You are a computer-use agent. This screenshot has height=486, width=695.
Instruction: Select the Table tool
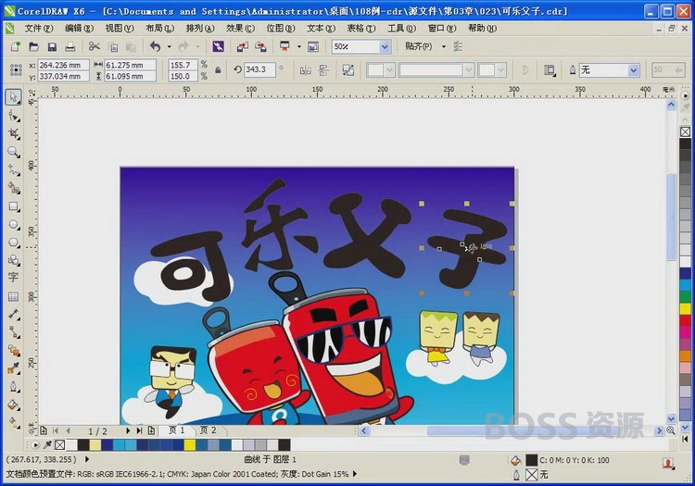(x=13, y=296)
